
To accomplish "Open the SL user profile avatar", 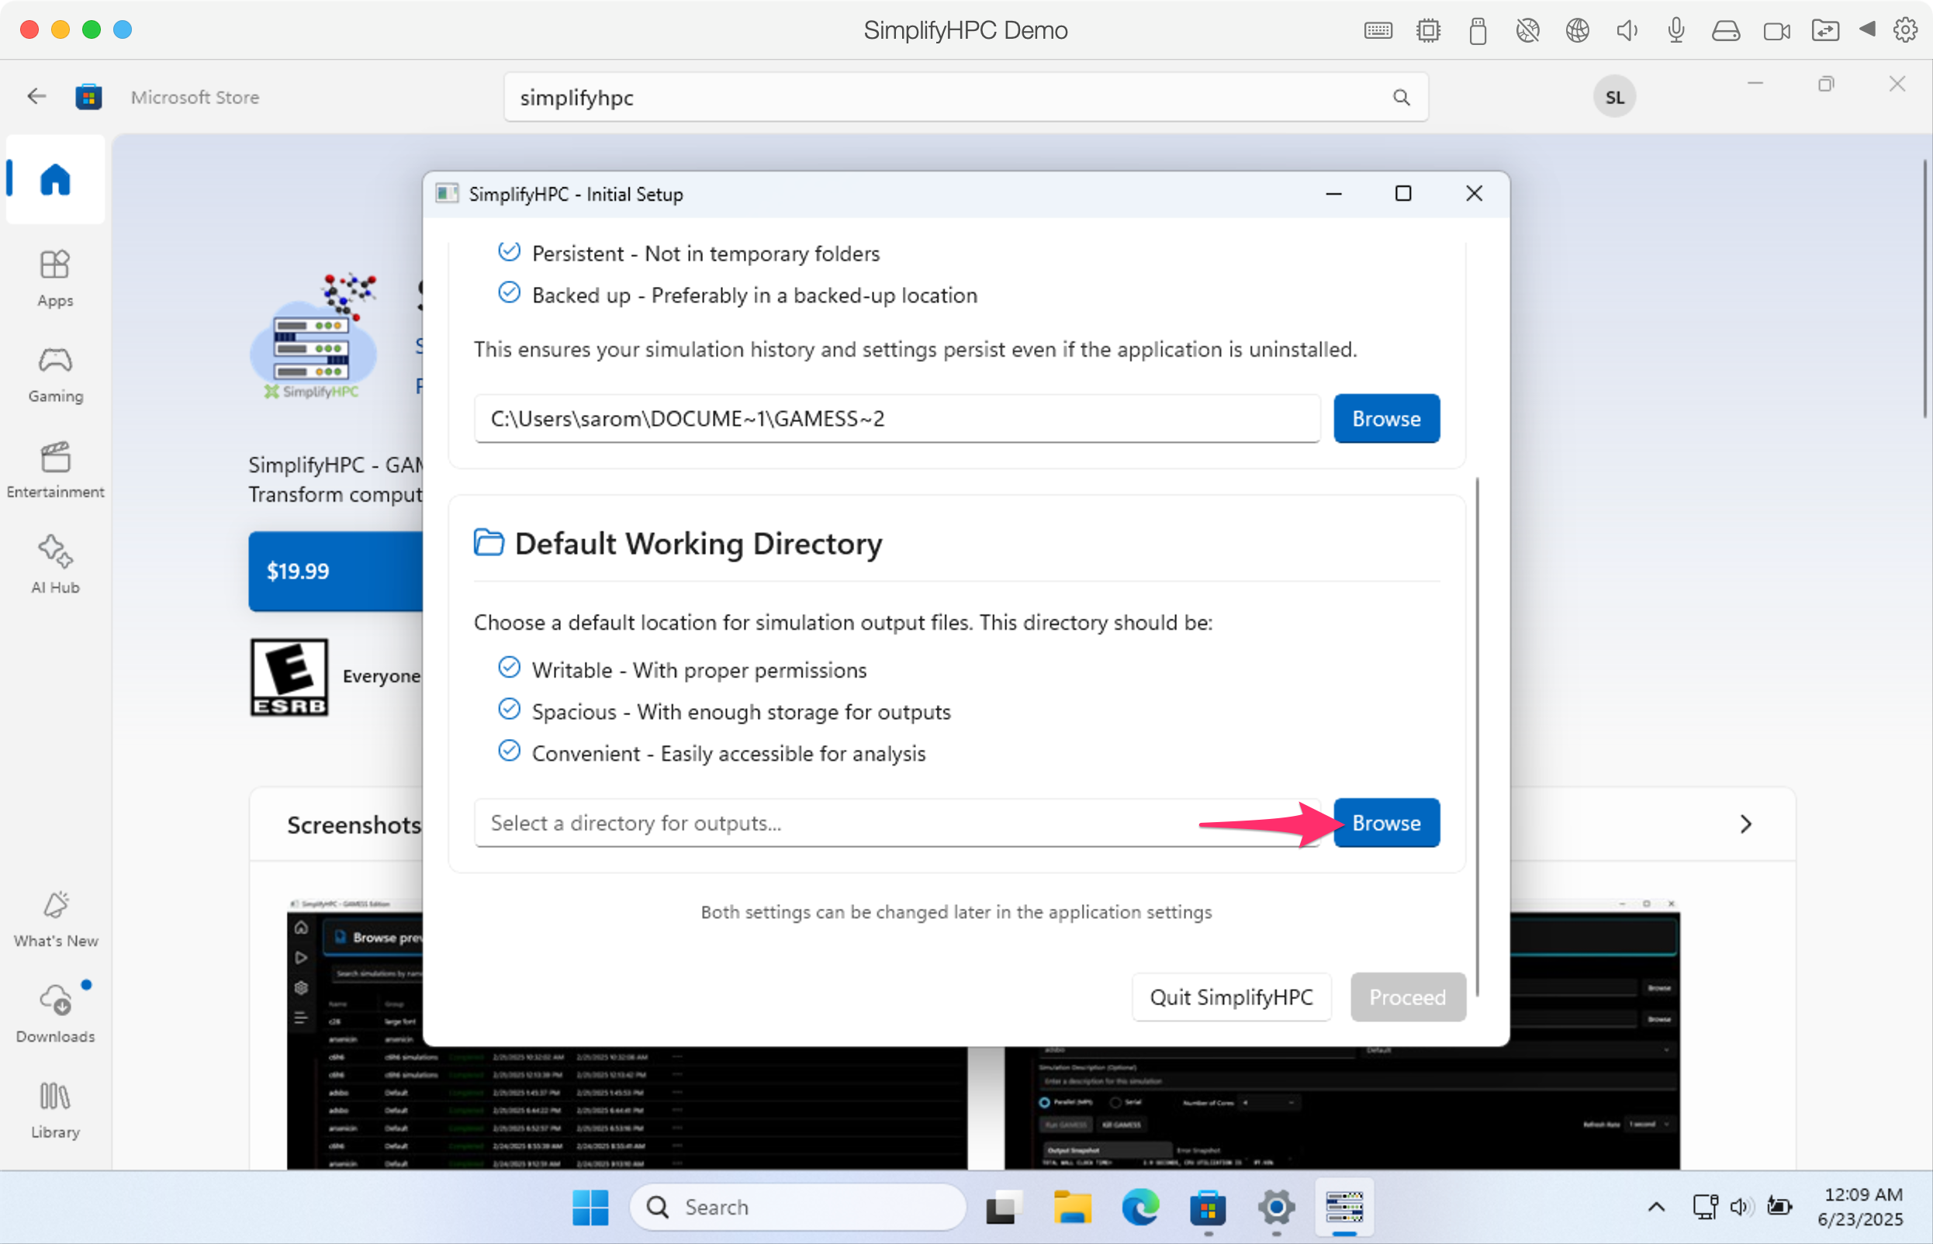I will [x=1613, y=98].
